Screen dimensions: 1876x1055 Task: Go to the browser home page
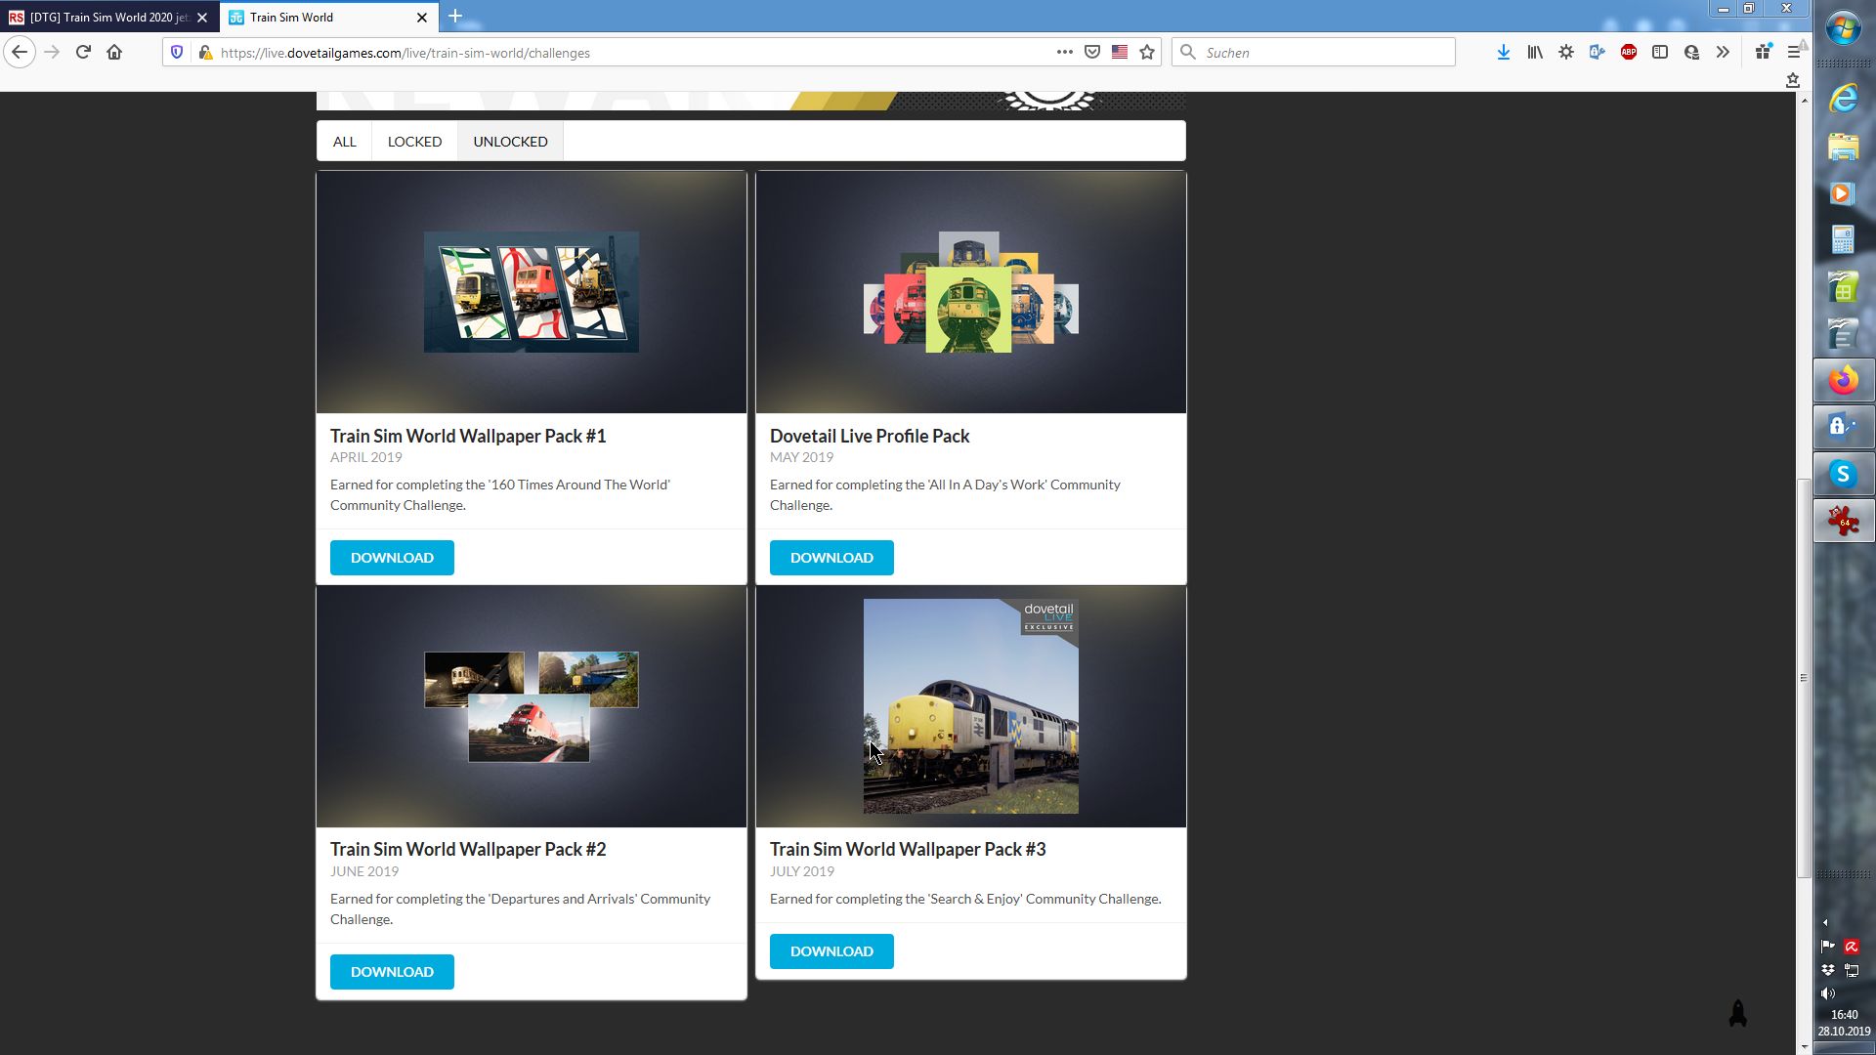tap(114, 53)
